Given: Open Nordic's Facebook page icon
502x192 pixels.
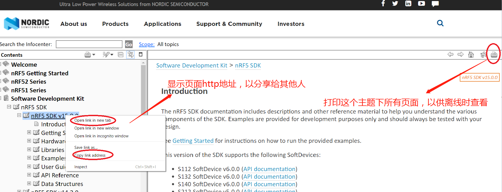Looking at the screenshot, I should 383,3.
